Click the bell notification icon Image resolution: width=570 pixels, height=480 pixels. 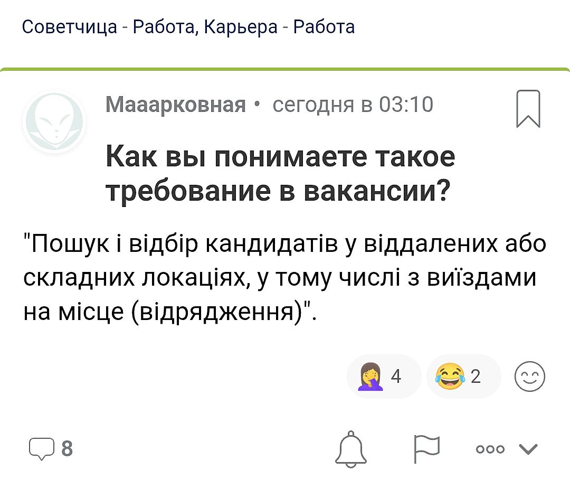(352, 449)
